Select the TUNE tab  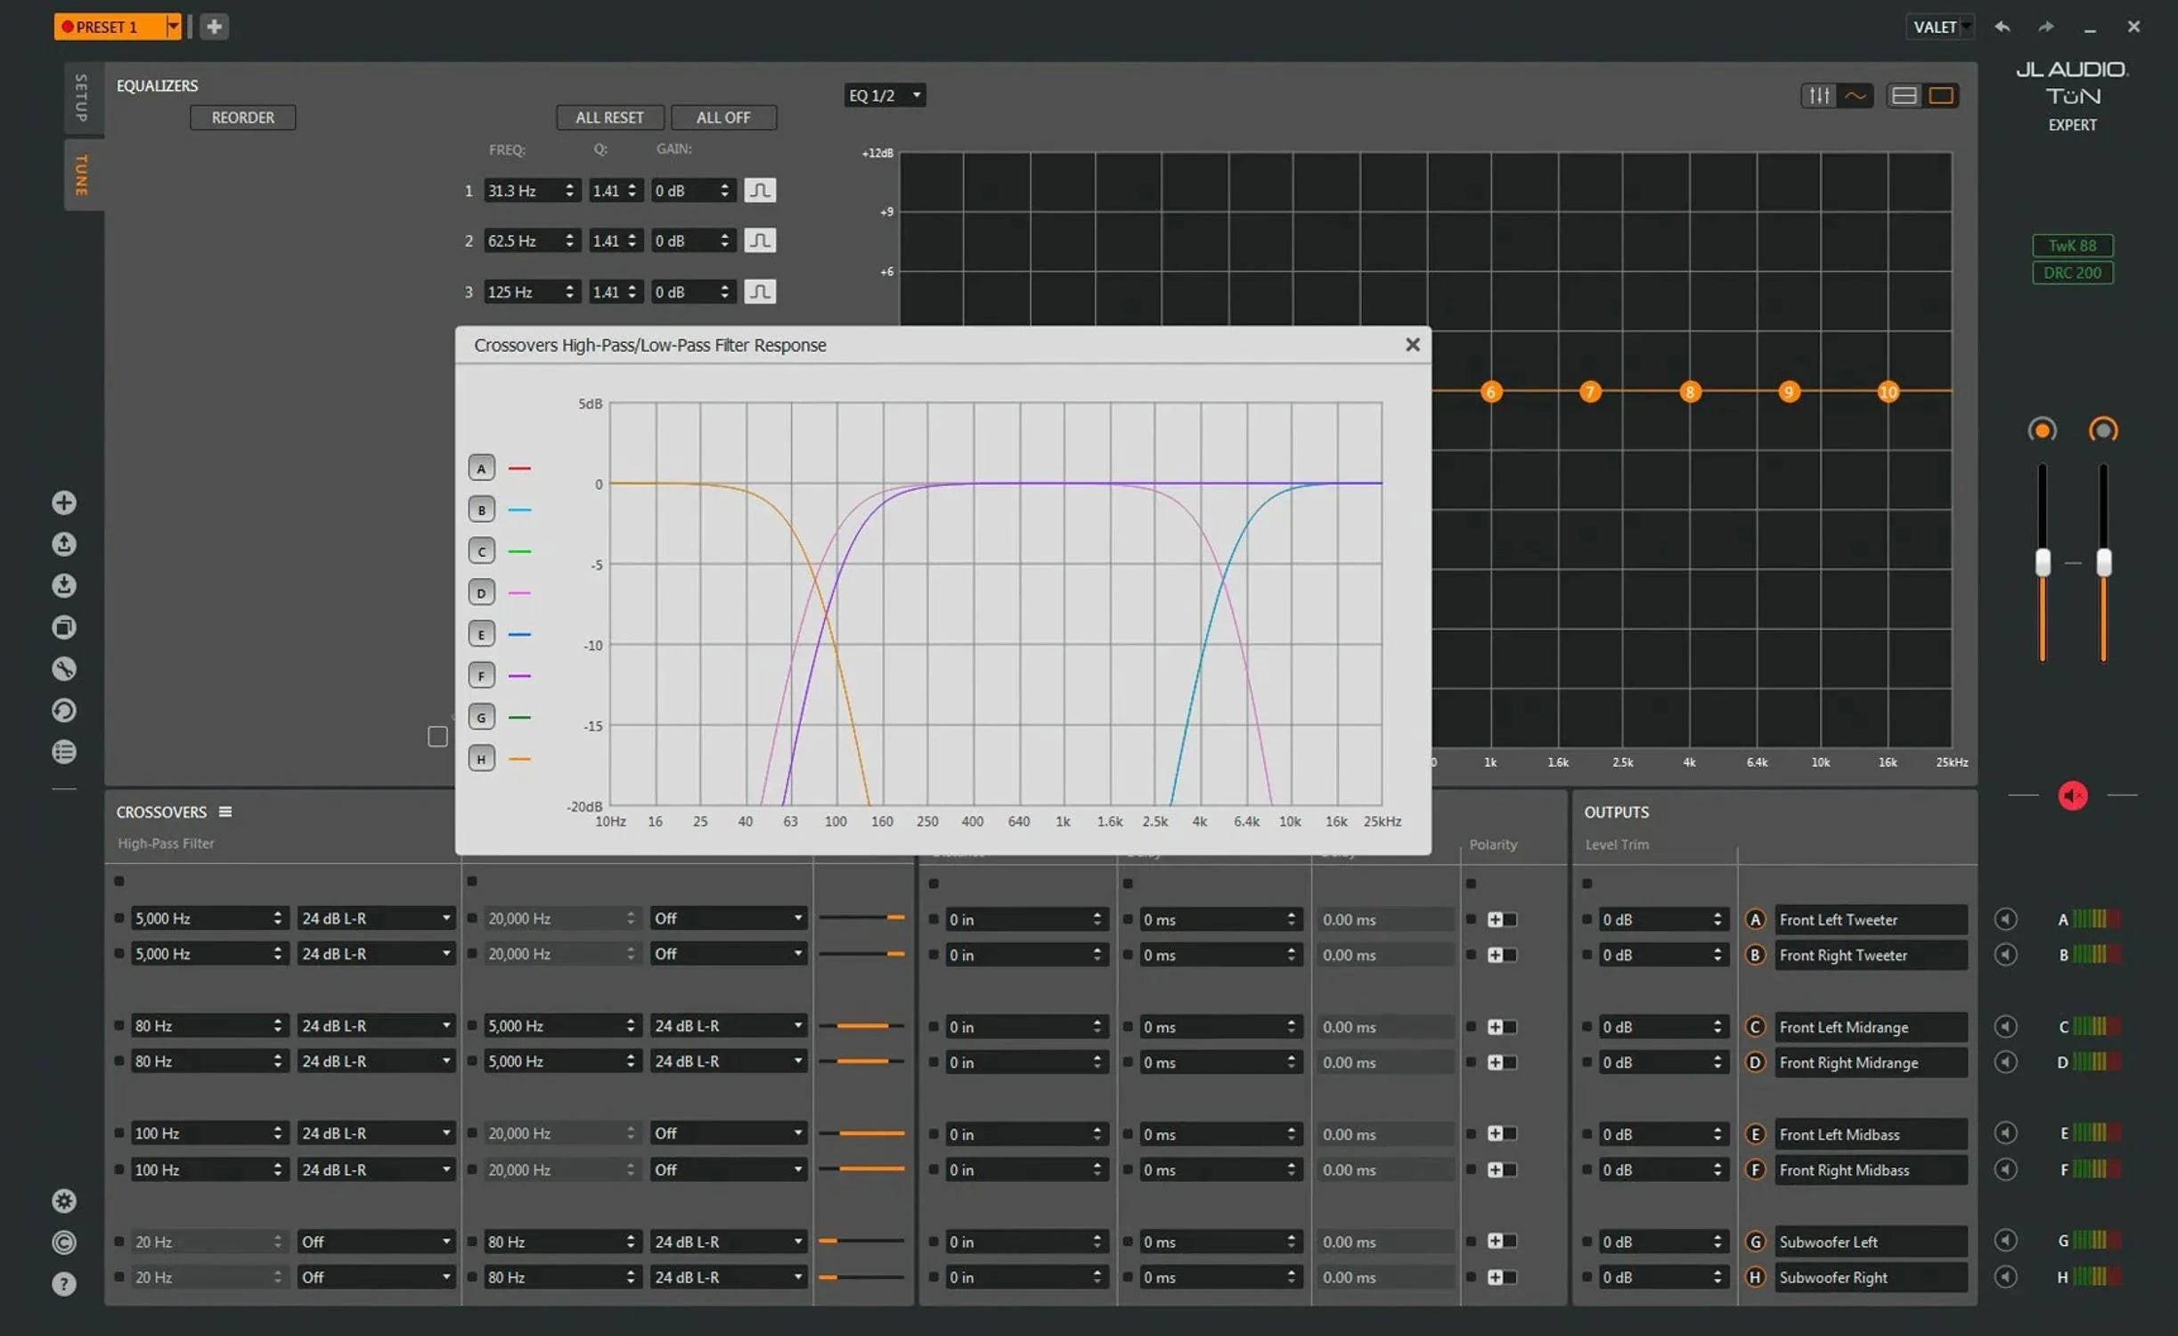pos(81,175)
